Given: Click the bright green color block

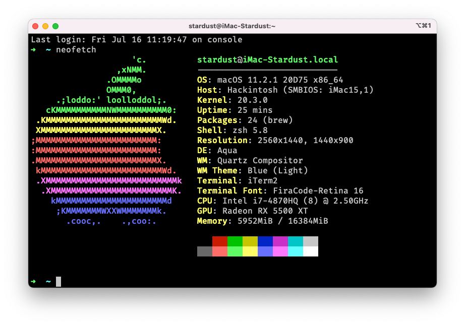Looking at the screenshot, I should [x=235, y=251].
